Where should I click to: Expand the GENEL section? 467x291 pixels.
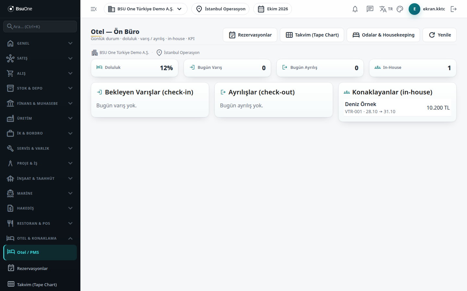40,43
